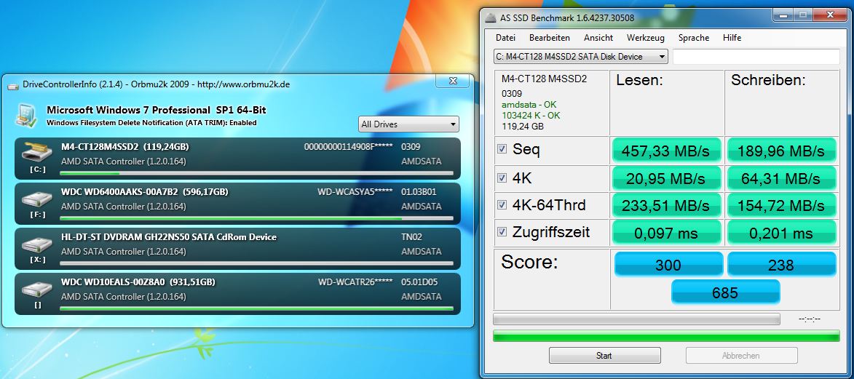This screenshot has width=854, height=379.
Task: Click the M4-CT128M4SSD2 drive usage bar
Action: (256, 174)
